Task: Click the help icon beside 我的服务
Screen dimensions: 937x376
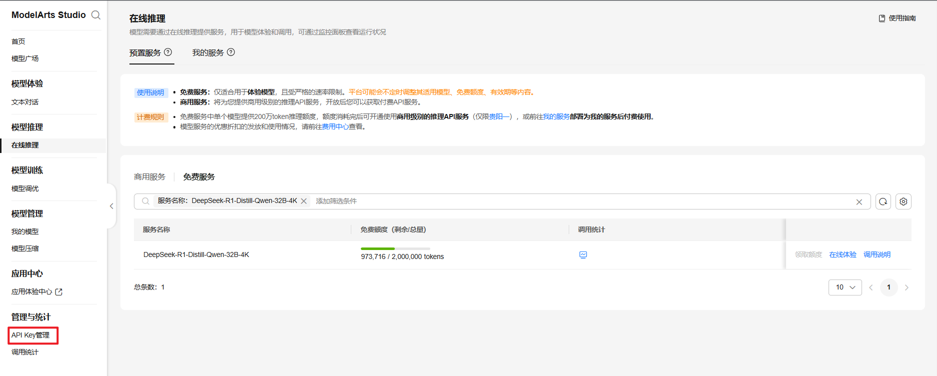Action: (x=231, y=52)
